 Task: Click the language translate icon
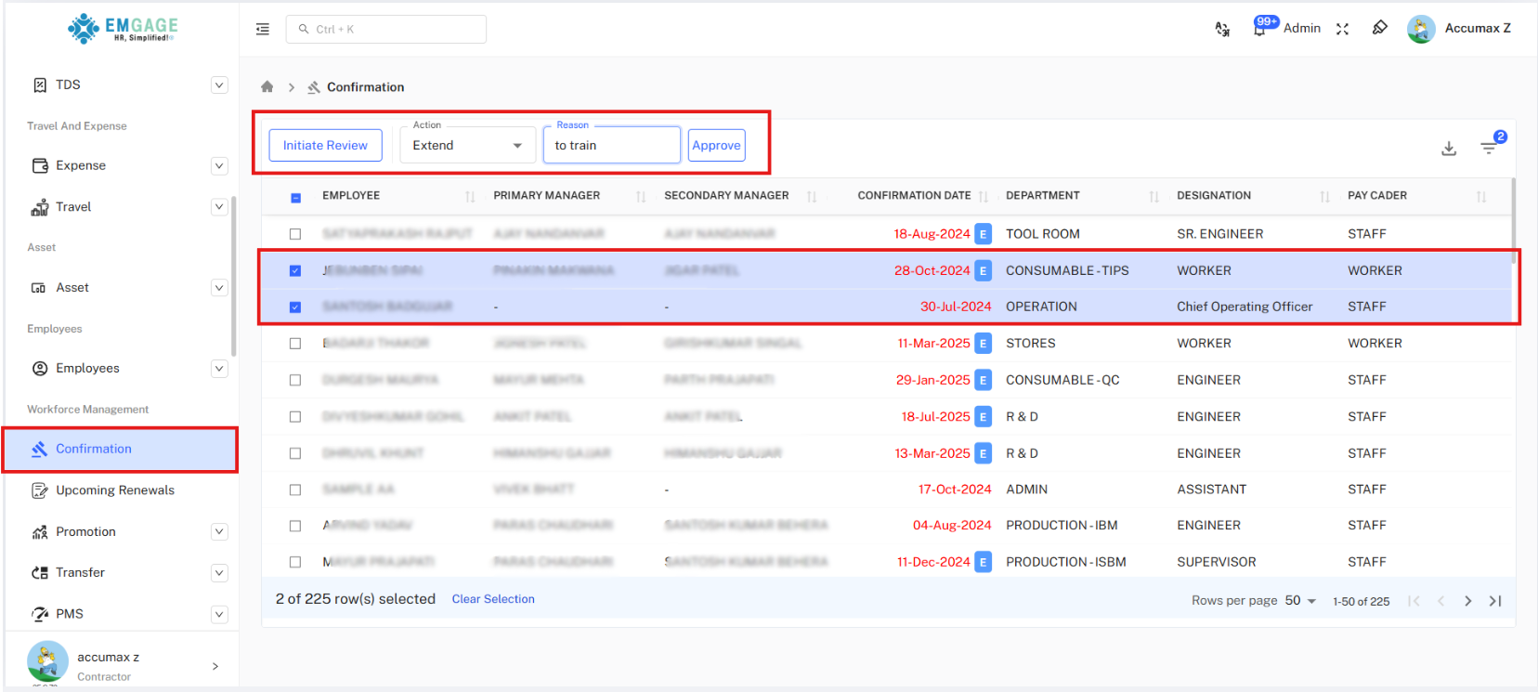pyautogui.click(x=1222, y=29)
